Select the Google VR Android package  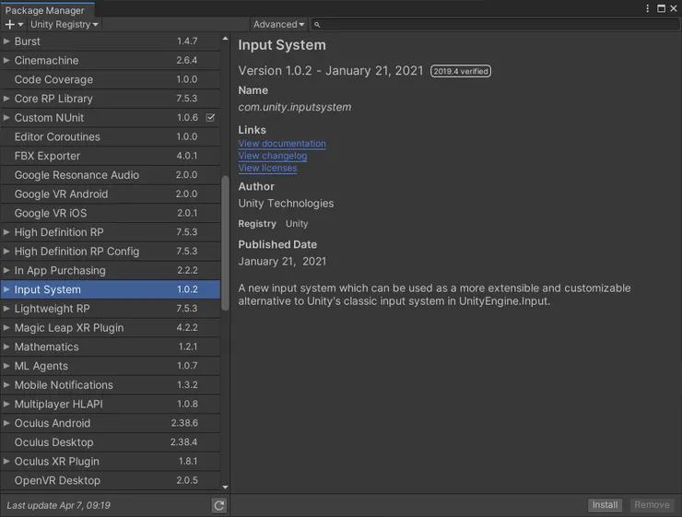(x=61, y=194)
